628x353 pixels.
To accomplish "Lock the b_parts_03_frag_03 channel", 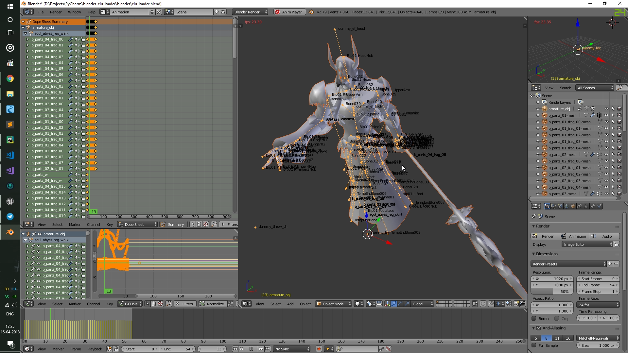I will (83, 86).
